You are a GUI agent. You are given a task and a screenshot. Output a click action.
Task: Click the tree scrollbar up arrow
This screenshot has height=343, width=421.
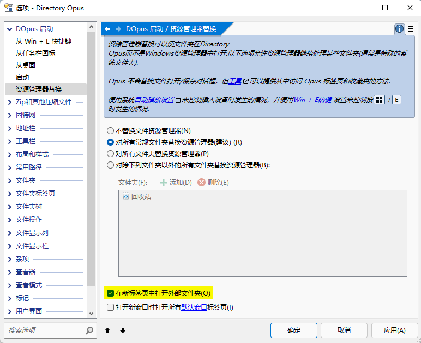tap(91, 27)
